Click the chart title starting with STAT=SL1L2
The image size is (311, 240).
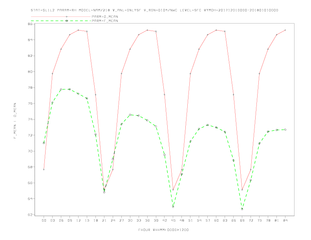154,10
